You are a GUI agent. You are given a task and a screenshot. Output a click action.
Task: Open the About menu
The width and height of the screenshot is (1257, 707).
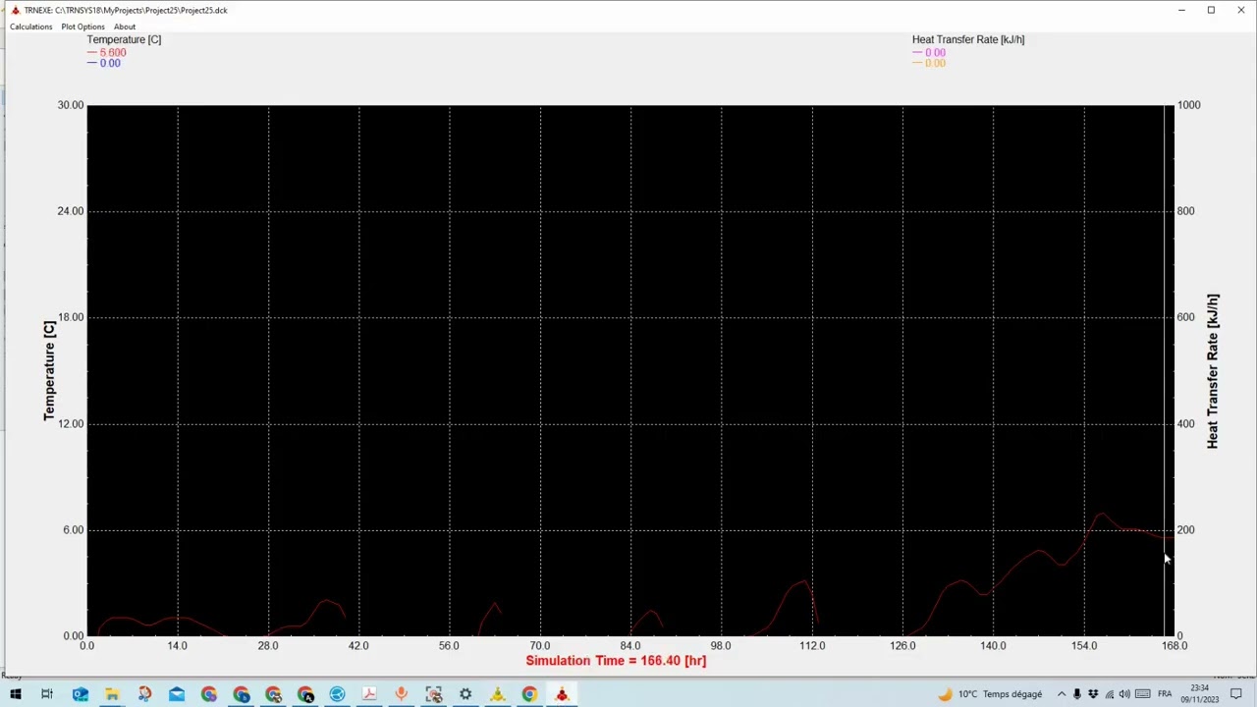pyautogui.click(x=125, y=27)
